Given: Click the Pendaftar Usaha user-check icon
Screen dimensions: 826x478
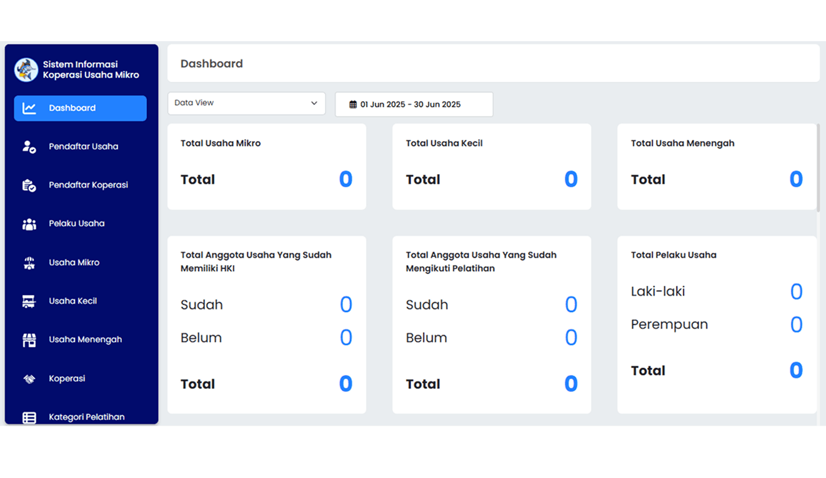Looking at the screenshot, I should pos(29,147).
